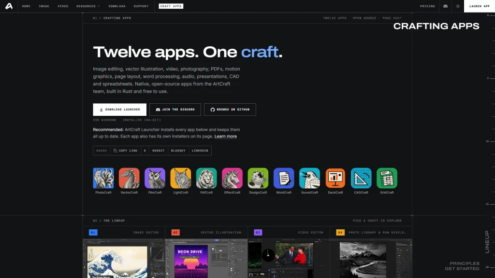Share the page on LinkedIn

tap(200, 151)
